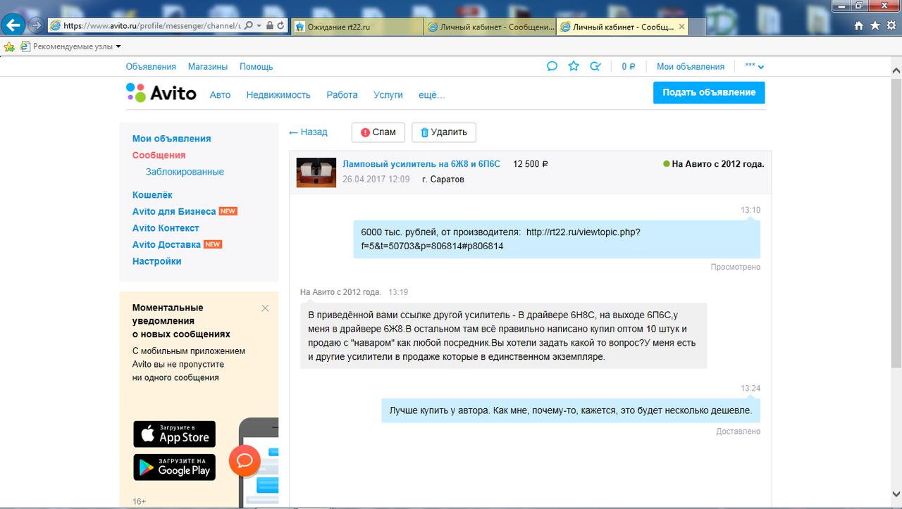
Task: Open browser favorites star icon
Action: pos(875,25)
